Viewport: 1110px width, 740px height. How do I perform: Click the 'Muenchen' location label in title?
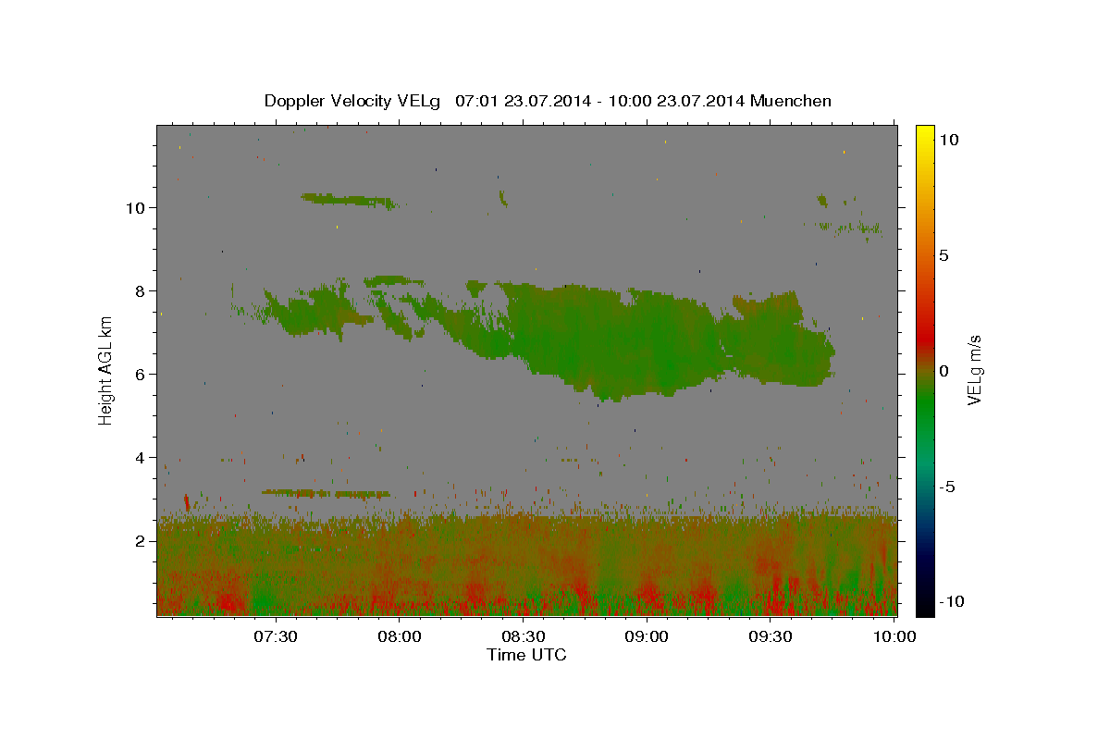792,101
